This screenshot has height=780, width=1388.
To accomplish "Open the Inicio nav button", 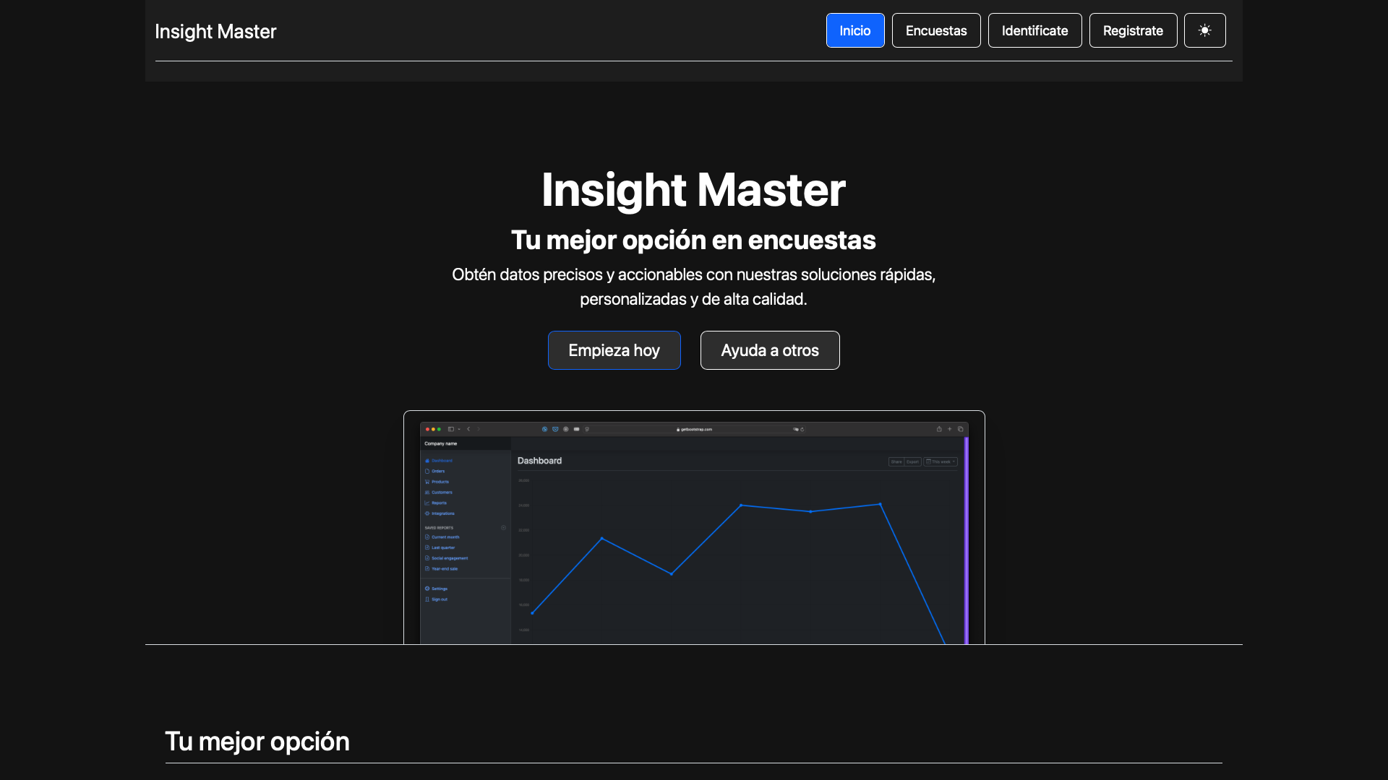I will tap(855, 30).
